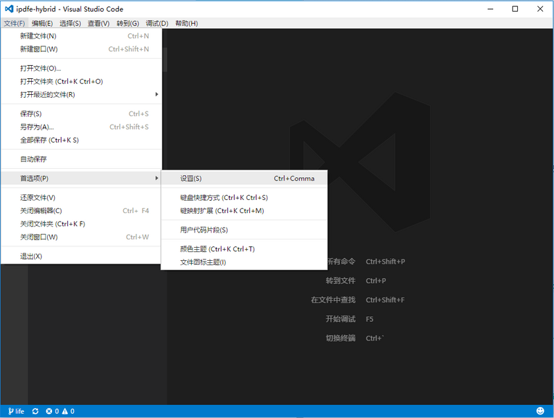Click the Visual Studio Code logo in title bar

[x=9, y=9]
